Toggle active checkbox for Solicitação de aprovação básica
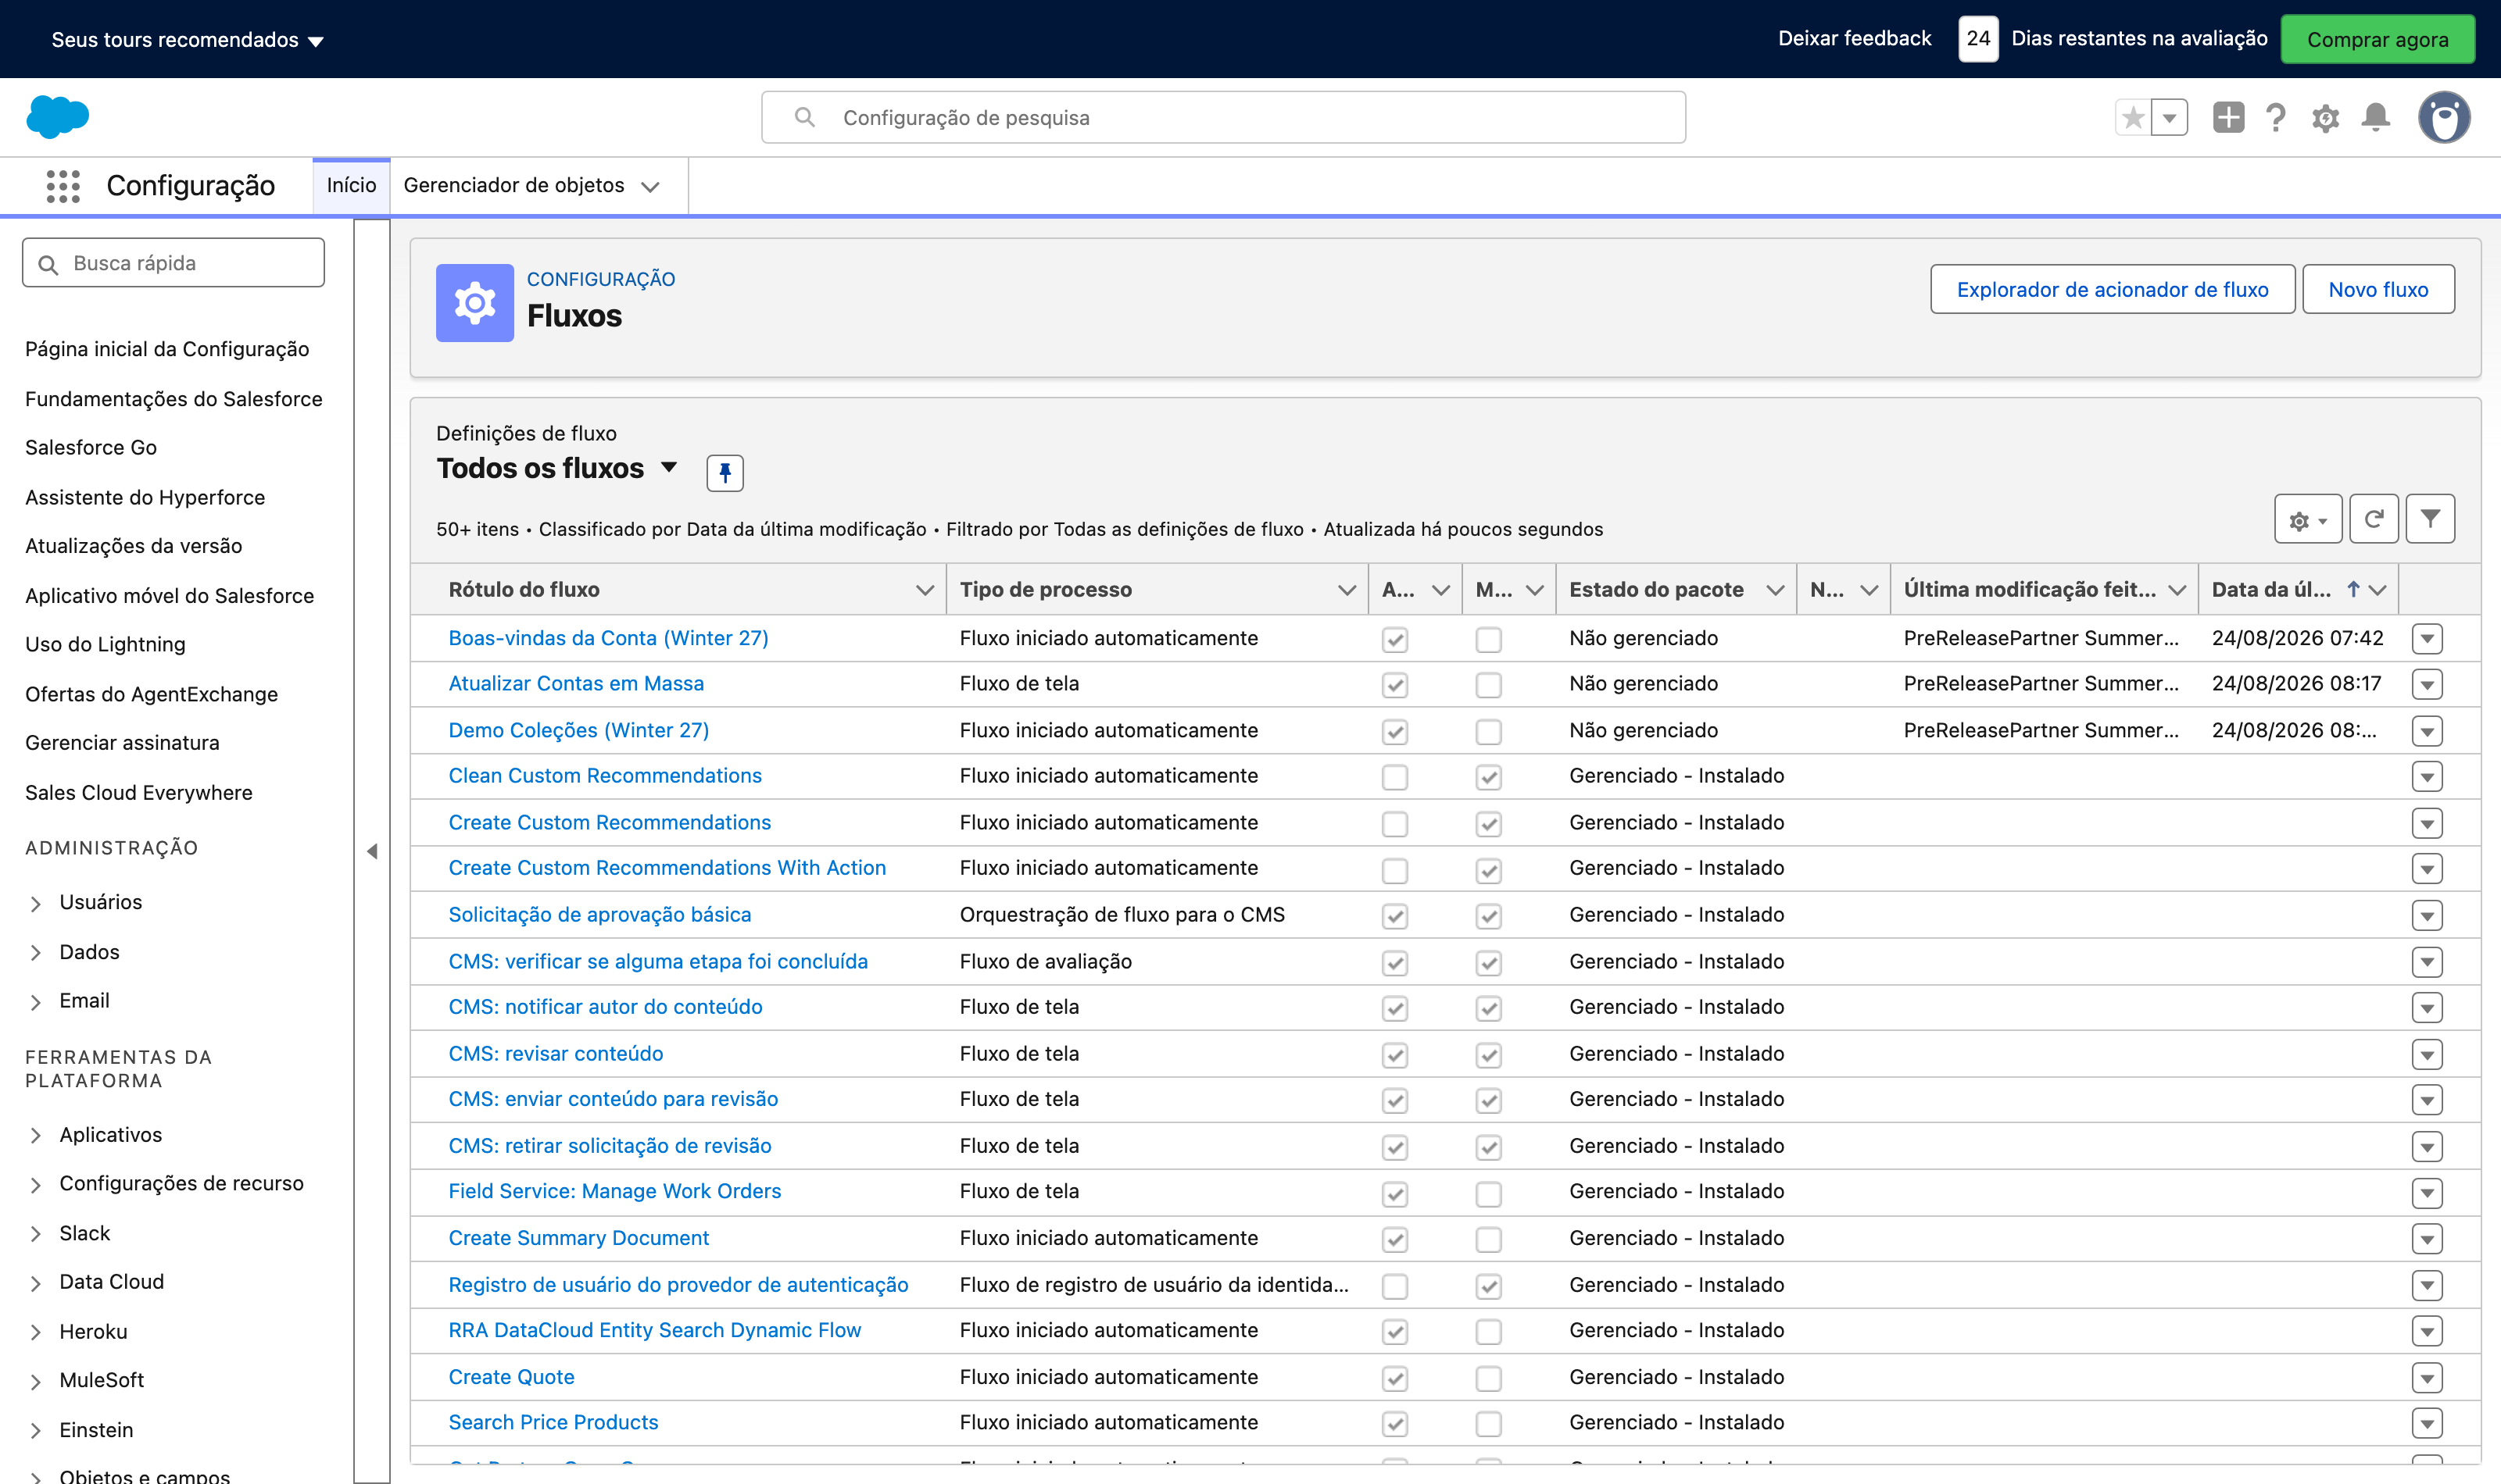Screen dimensions: 2501x1484 (1394, 916)
